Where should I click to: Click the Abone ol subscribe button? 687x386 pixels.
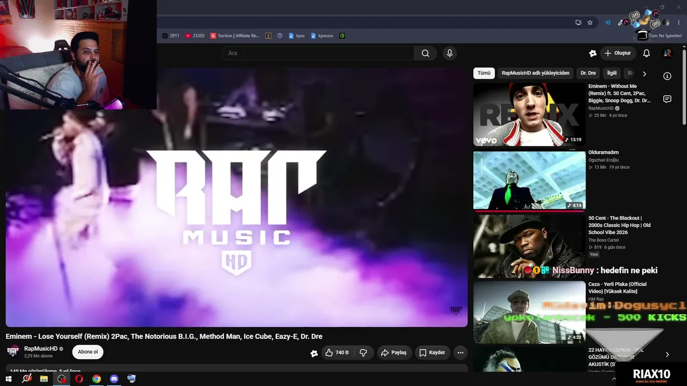pyautogui.click(x=88, y=352)
